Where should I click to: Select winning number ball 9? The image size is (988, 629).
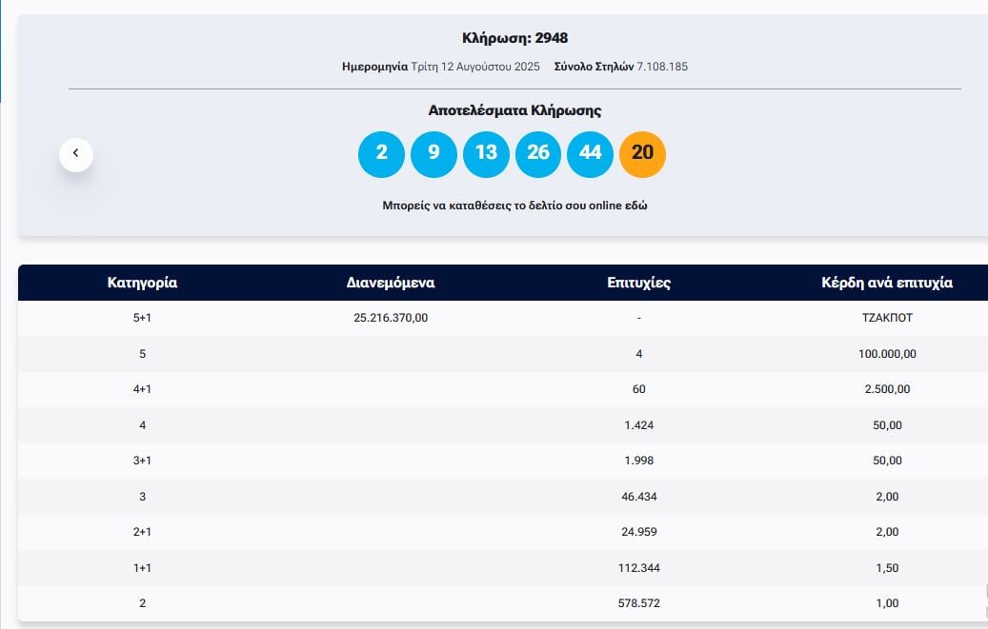(434, 154)
